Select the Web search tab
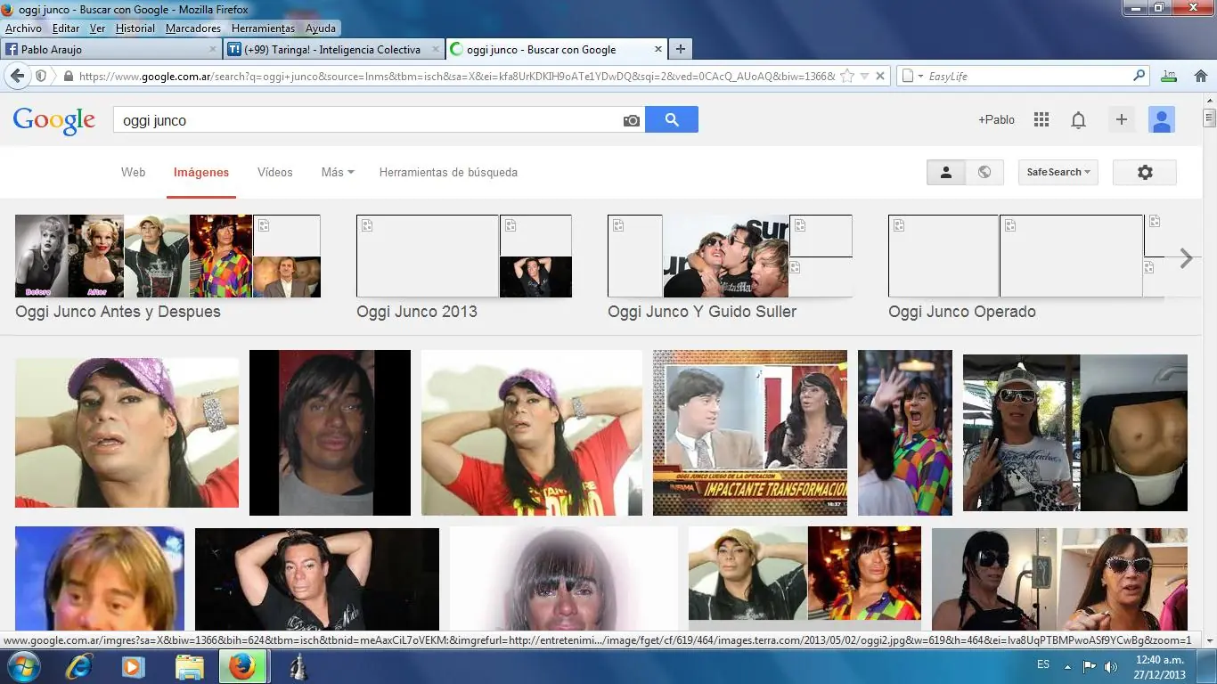 coord(133,172)
